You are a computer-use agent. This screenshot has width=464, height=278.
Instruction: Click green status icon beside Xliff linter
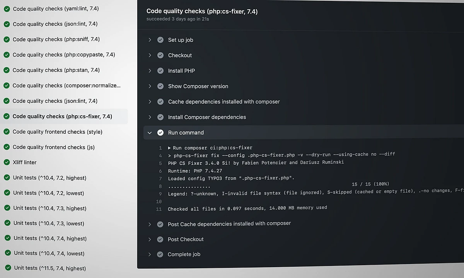(7, 162)
